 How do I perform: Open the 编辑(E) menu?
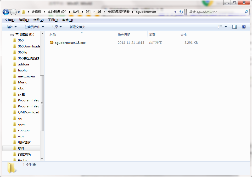pyautogui.click(x=24, y=20)
